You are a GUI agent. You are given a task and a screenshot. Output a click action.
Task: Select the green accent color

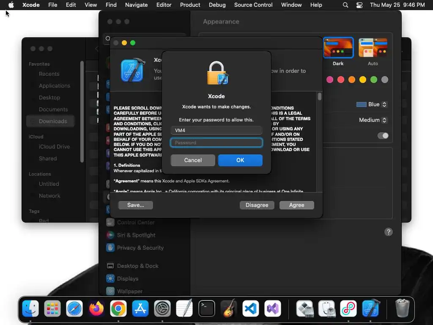(x=374, y=80)
